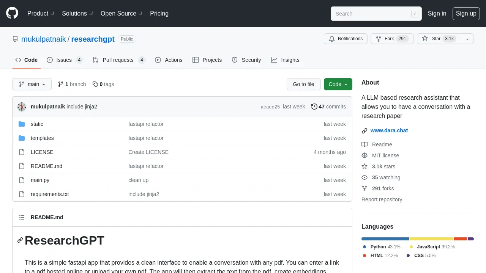Switch to the Issues tab
This screenshot has width=486, height=273.
(x=65, y=60)
